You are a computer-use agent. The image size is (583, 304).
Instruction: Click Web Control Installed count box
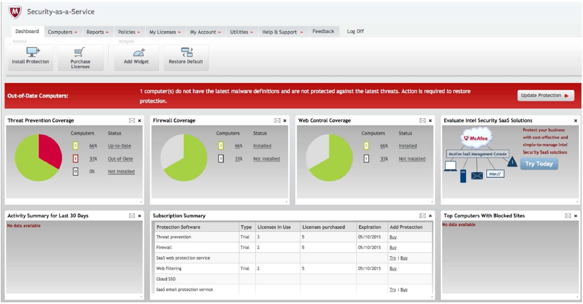366,145
